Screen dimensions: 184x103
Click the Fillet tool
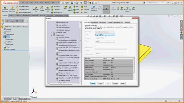[66, 8]
